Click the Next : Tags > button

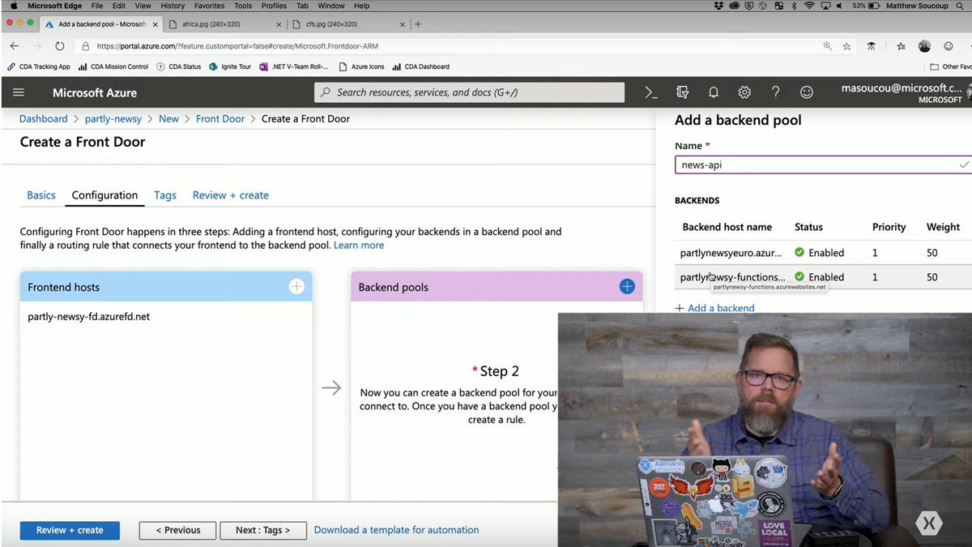[x=263, y=530]
